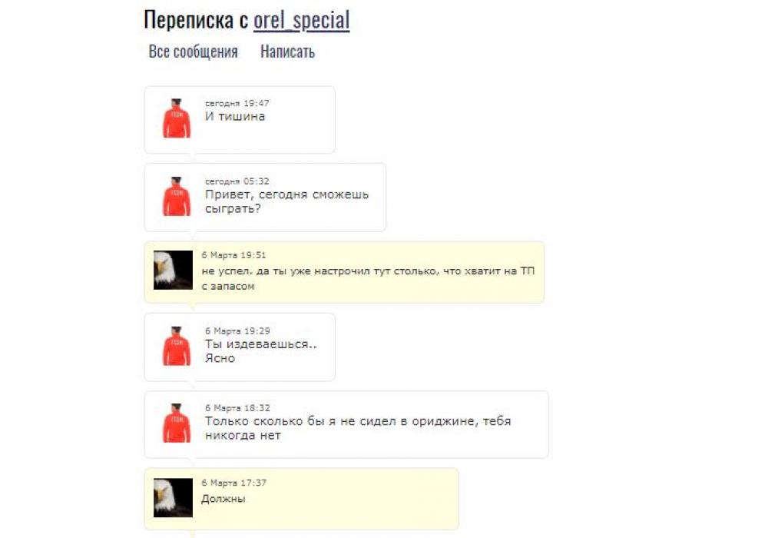Click eagle avatar on 19:51 message
This screenshot has width=768, height=538.
[x=173, y=270]
